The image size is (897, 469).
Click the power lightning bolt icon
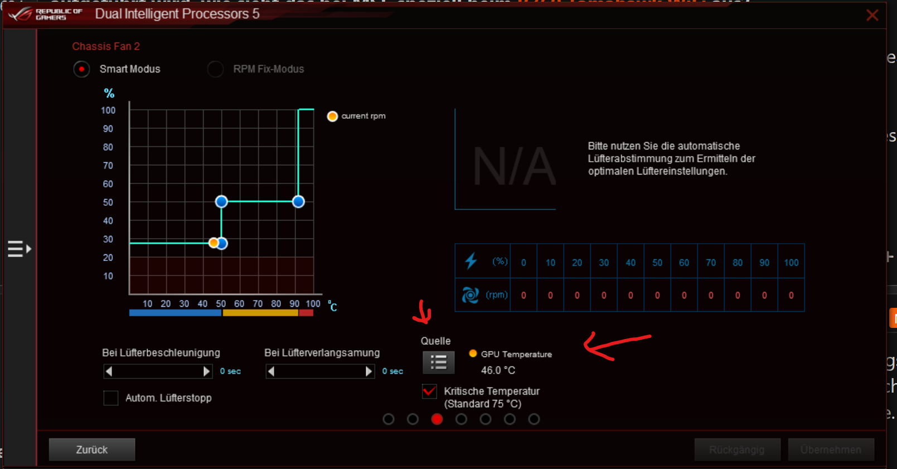coord(471,260)
